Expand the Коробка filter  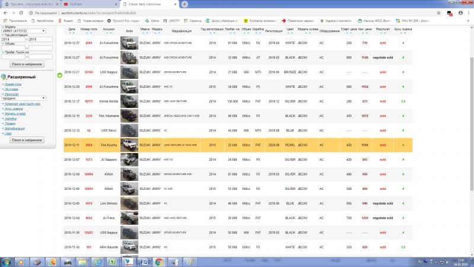(11, 119)
